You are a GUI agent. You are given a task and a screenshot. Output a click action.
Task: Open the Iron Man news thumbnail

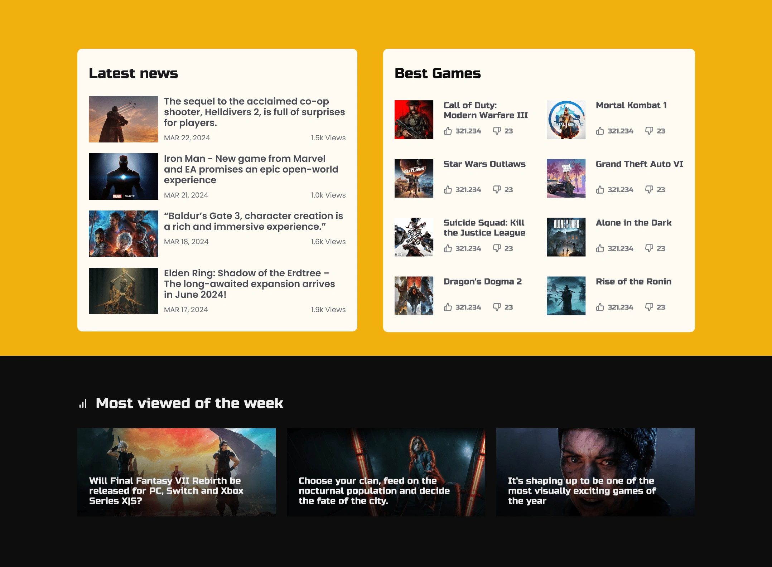(124, 176)
